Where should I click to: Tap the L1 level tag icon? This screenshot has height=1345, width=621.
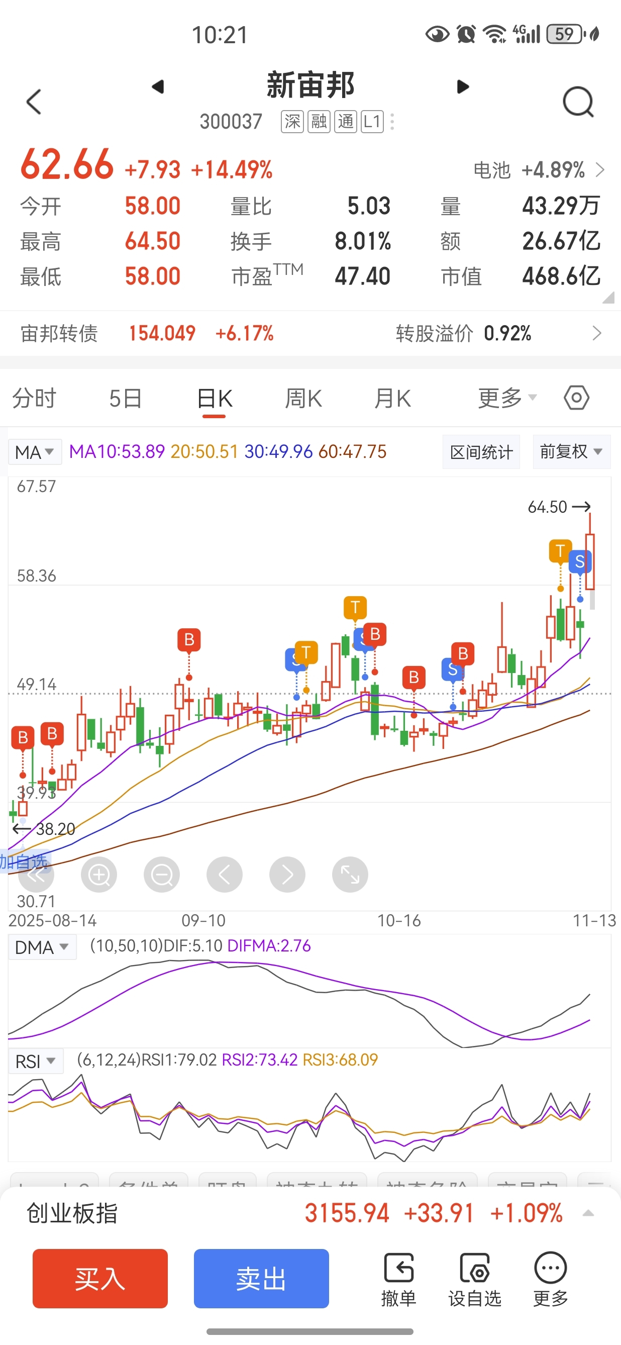(x=372, y=122)
